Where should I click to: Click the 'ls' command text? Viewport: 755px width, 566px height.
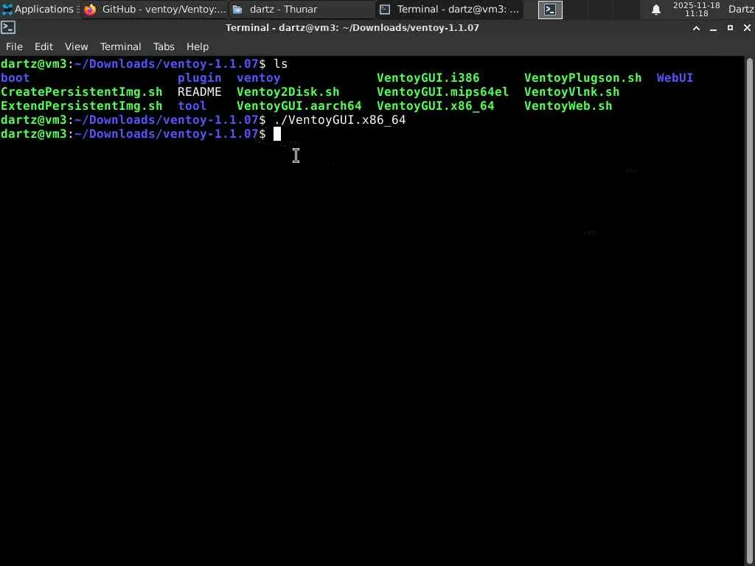click(281, 64)
